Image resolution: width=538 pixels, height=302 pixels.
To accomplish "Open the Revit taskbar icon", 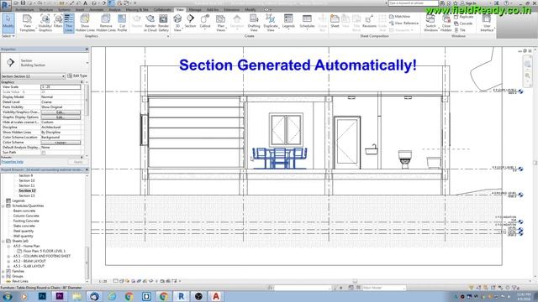I will pyautogui.click(x=182, y=296).
